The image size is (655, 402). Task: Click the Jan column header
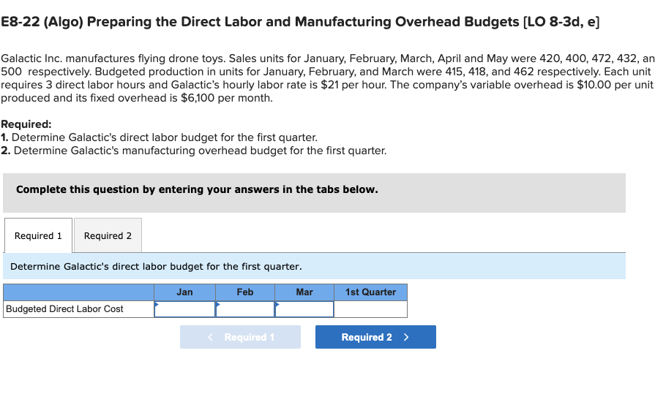point(184,292)
